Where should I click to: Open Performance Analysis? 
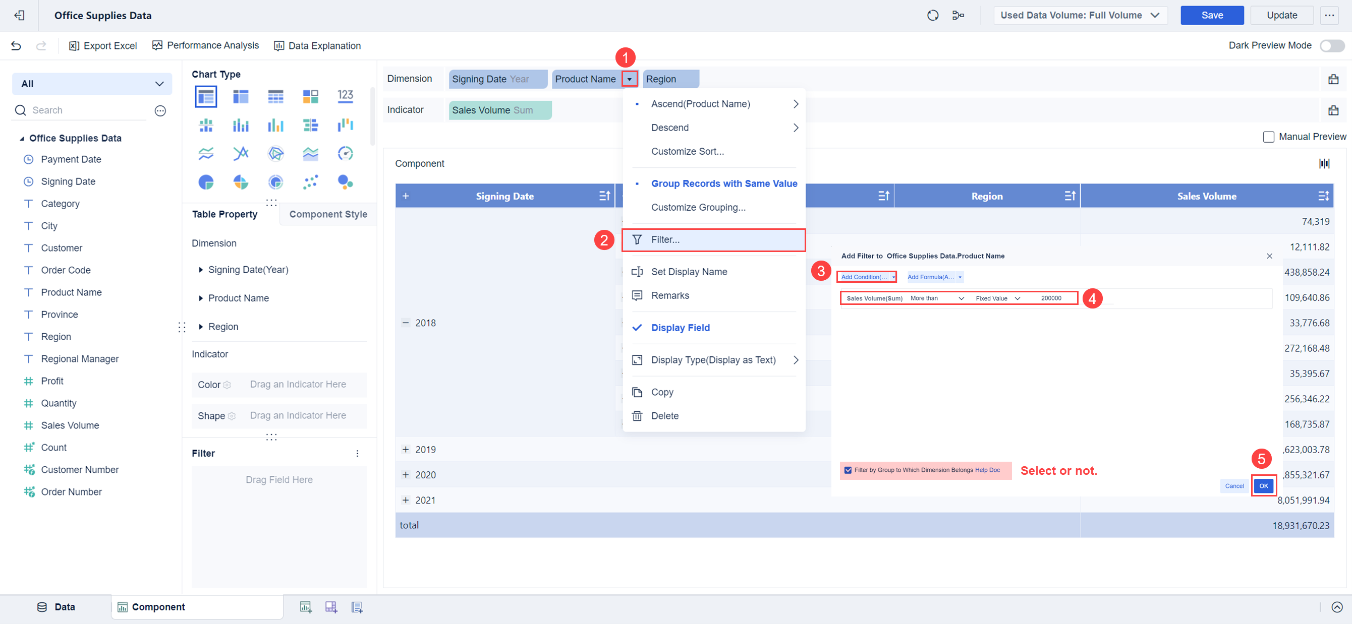(205, 45)
